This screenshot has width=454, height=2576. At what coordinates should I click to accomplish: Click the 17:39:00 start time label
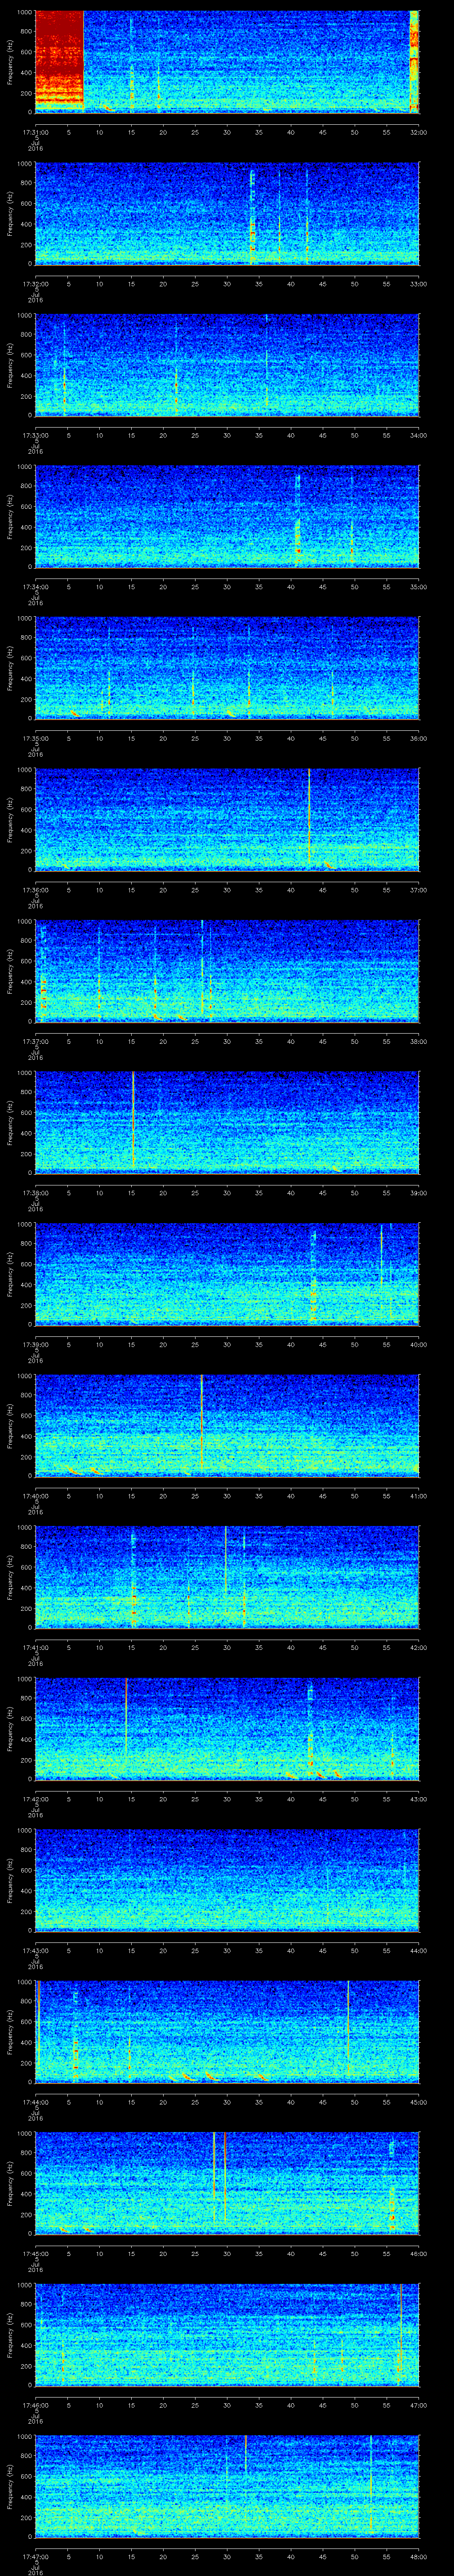click(35, 1344)
